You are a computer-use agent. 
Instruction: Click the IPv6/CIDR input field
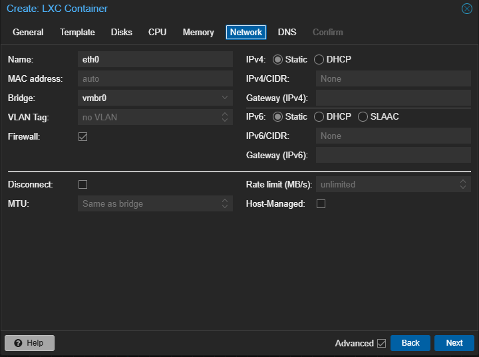(393, 136)
